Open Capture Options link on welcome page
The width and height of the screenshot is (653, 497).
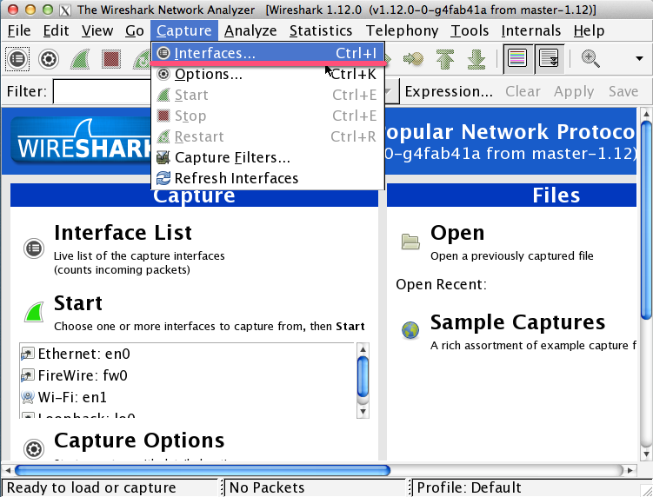[139, 440]
